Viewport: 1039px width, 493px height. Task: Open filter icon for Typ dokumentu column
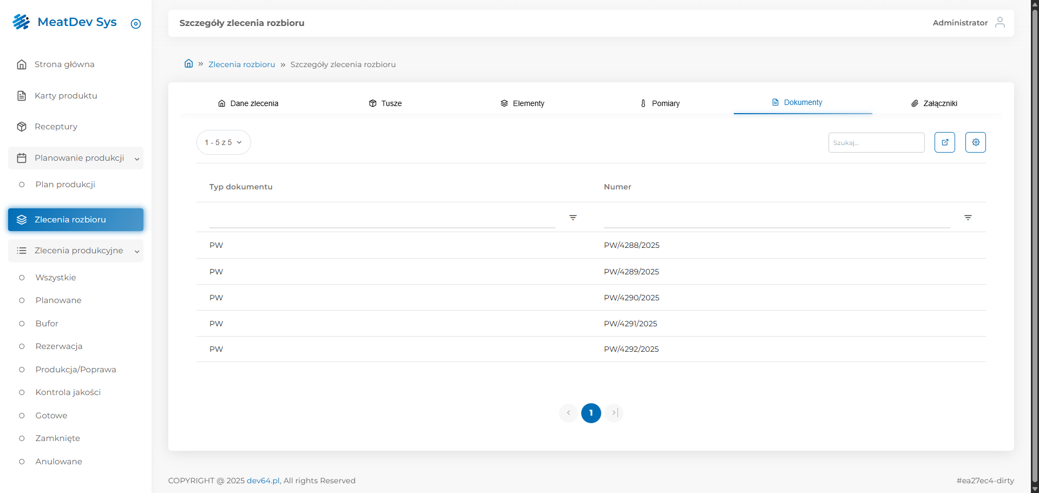(x=573, y=218)
